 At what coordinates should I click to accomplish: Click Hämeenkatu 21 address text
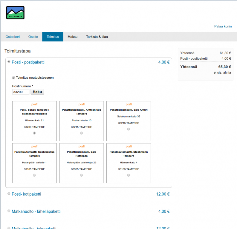pyautogui.click(x=34, y=120)
